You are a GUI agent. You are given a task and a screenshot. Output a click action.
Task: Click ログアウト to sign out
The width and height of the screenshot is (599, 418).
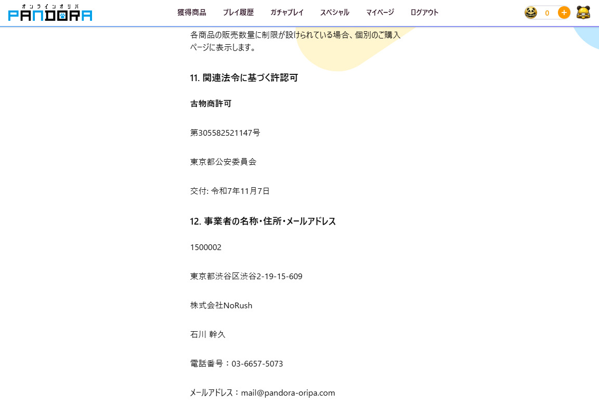point(424,12)
